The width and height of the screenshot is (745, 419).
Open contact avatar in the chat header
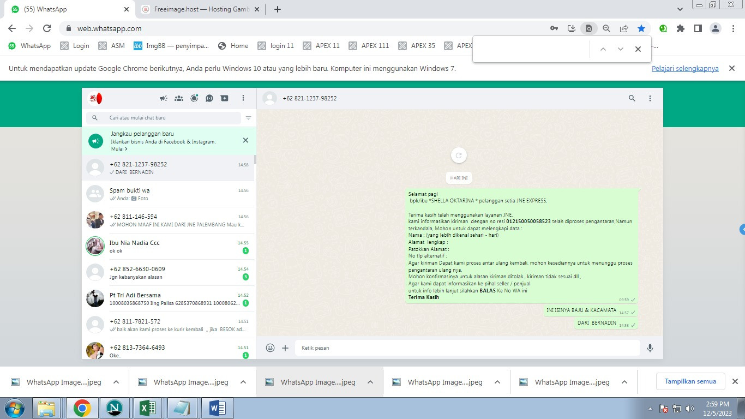tap(269, 99)
